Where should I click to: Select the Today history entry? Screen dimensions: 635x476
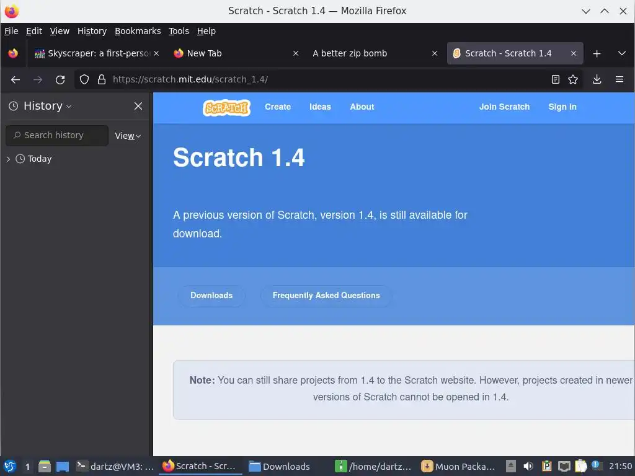tap(39, 159)
